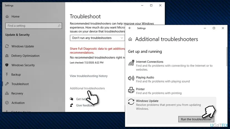230x129 pixels.
Task: Click the Playing Audio speaker icon
Action: (x=131, y=78)
